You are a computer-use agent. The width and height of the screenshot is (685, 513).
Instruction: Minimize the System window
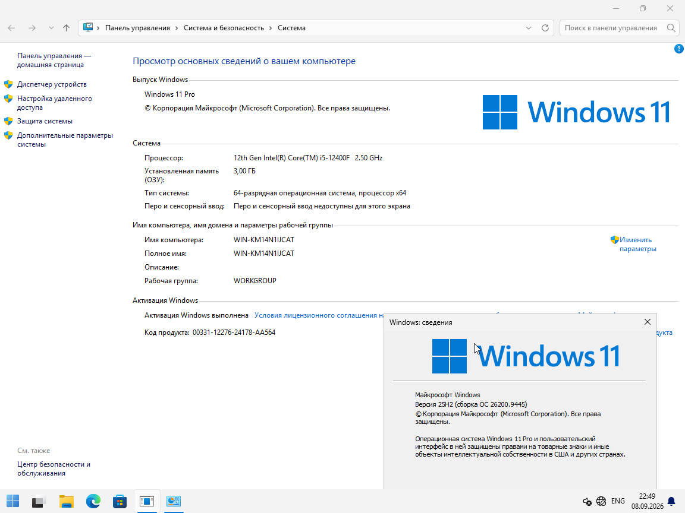tap(616, 8)
